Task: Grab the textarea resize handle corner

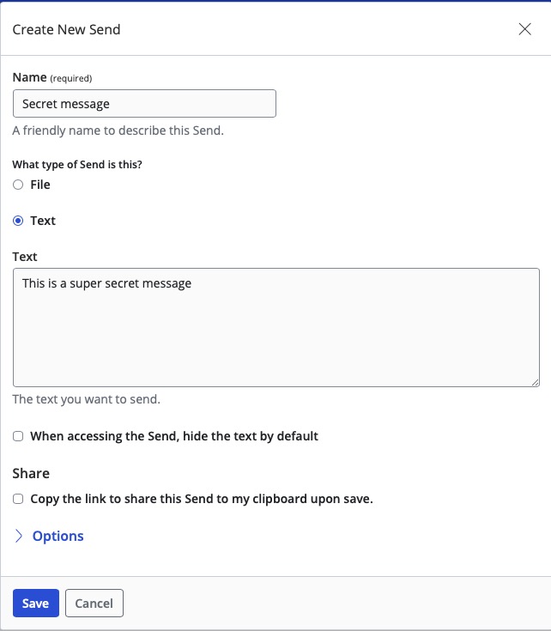Action: 535,381
